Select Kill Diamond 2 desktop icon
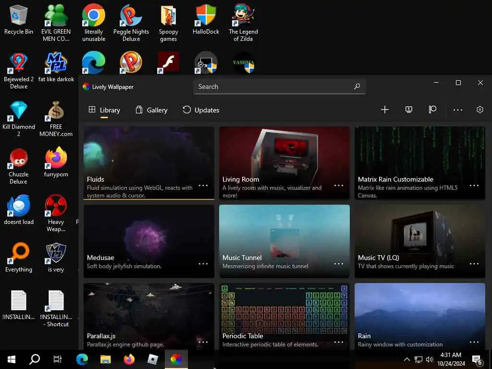The image size is (492, 369). (19, 119)
